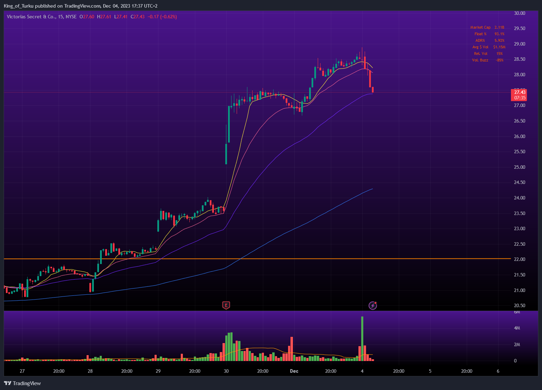Click the date 29 on the time axis
The height and width of the screenshot is (390, 542).
158,371
